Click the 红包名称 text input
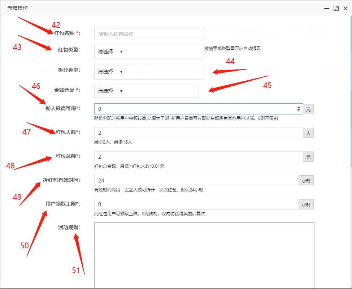 pyautogui.click(x=149, y=34)
